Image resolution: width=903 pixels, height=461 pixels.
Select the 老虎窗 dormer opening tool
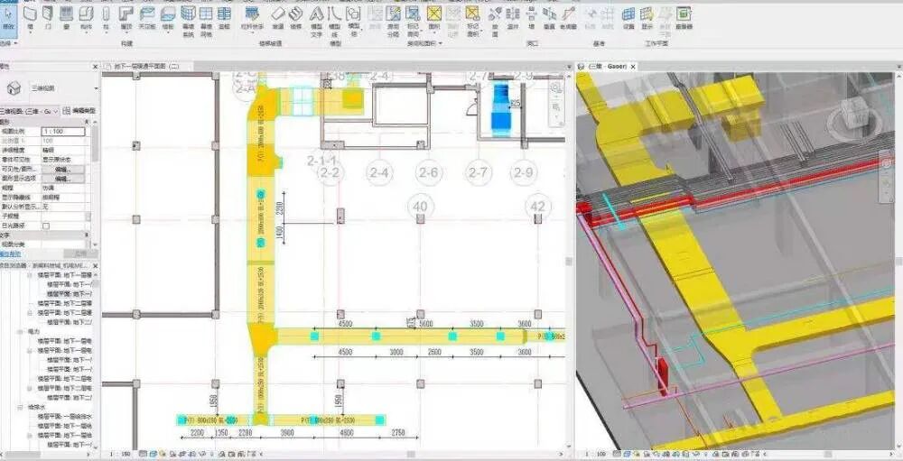coord(568,18)
